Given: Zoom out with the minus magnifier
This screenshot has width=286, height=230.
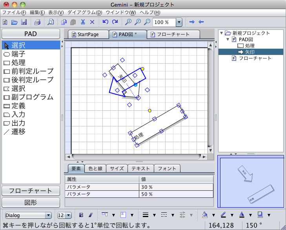Looking at the screenshot, I should [x=147, y=22].
